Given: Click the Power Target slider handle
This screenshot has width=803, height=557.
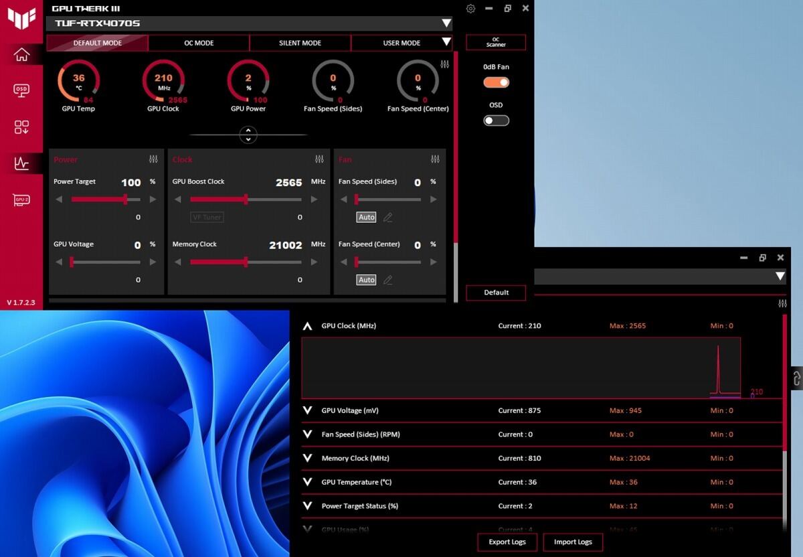Looking at the screenshot, I should point(125,200).
